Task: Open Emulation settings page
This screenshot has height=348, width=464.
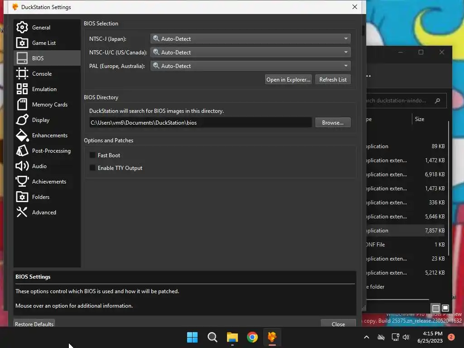Action: 47,89
